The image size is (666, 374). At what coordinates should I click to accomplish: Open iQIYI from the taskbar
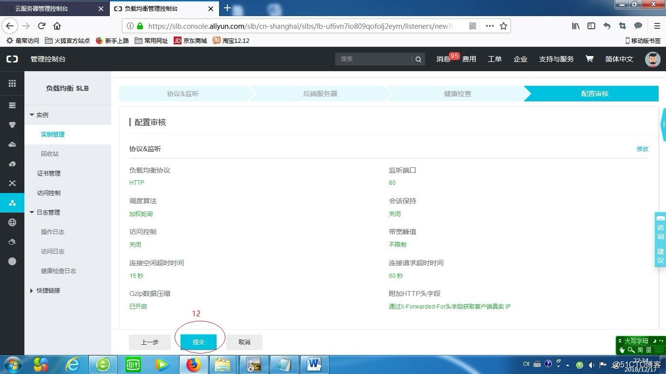(x=133, y=364)
